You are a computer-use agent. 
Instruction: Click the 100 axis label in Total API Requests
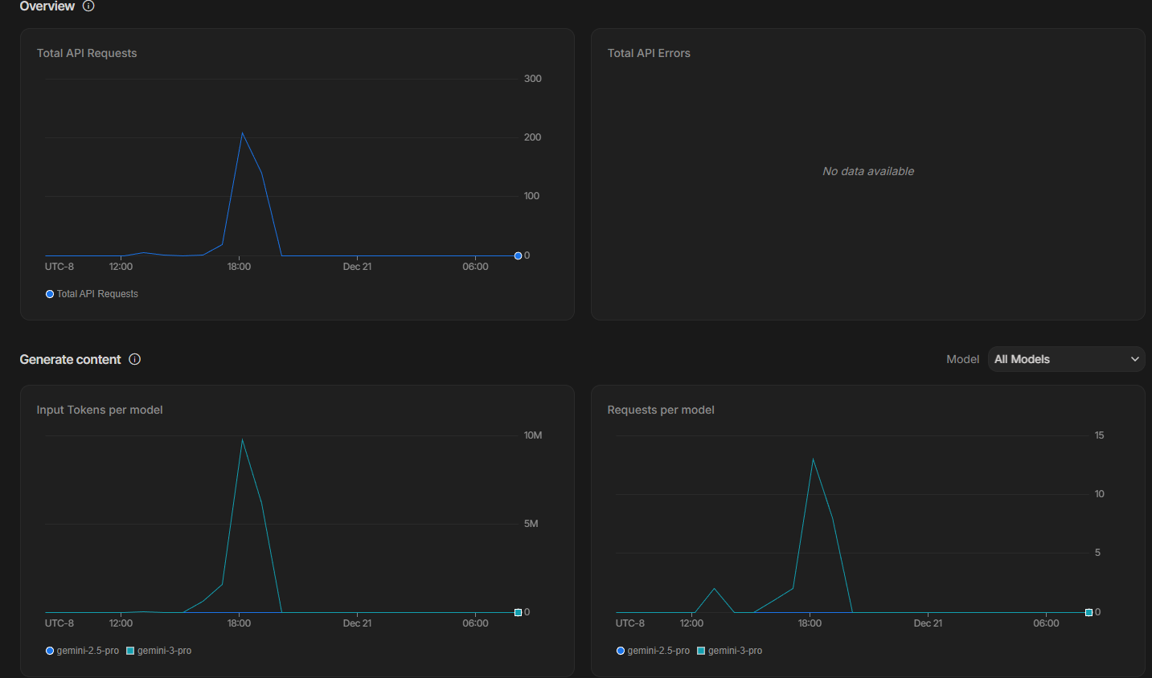[531, 196]
